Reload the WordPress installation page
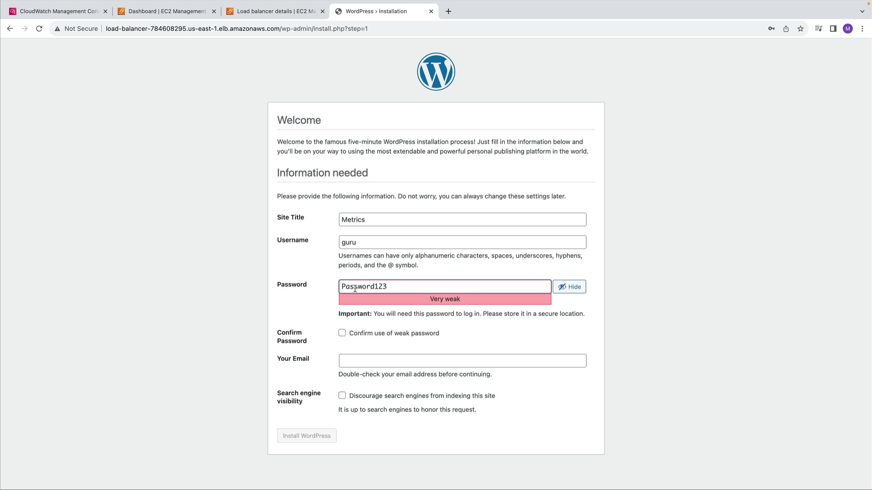This screenshot has height=490, width=872. [x=39, y=29]
